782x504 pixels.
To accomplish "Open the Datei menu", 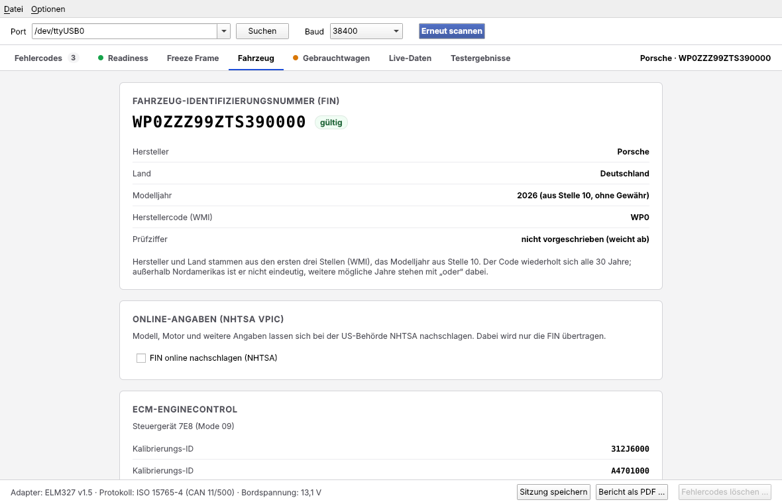I will 13,9.
